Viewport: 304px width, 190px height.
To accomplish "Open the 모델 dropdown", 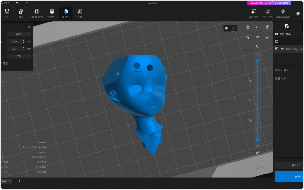I will tap(19, 56).
